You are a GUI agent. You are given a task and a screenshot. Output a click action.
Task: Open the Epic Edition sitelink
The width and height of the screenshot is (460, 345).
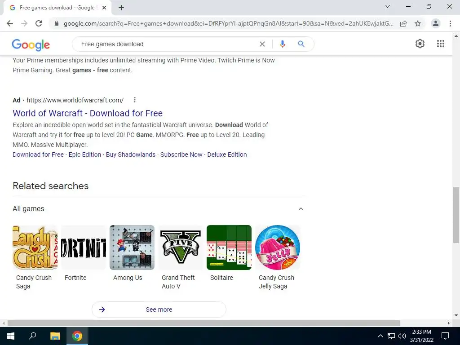click(85, 155)
